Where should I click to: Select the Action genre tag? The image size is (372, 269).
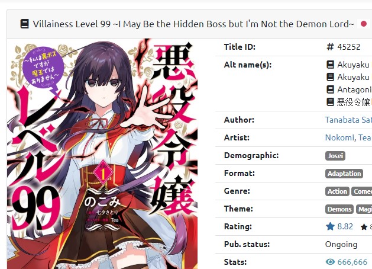point(337,191)
